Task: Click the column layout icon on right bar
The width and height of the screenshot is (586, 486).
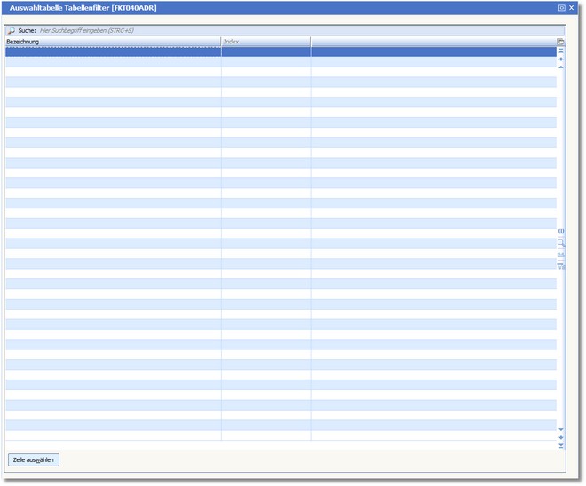Action: (561, 231)
